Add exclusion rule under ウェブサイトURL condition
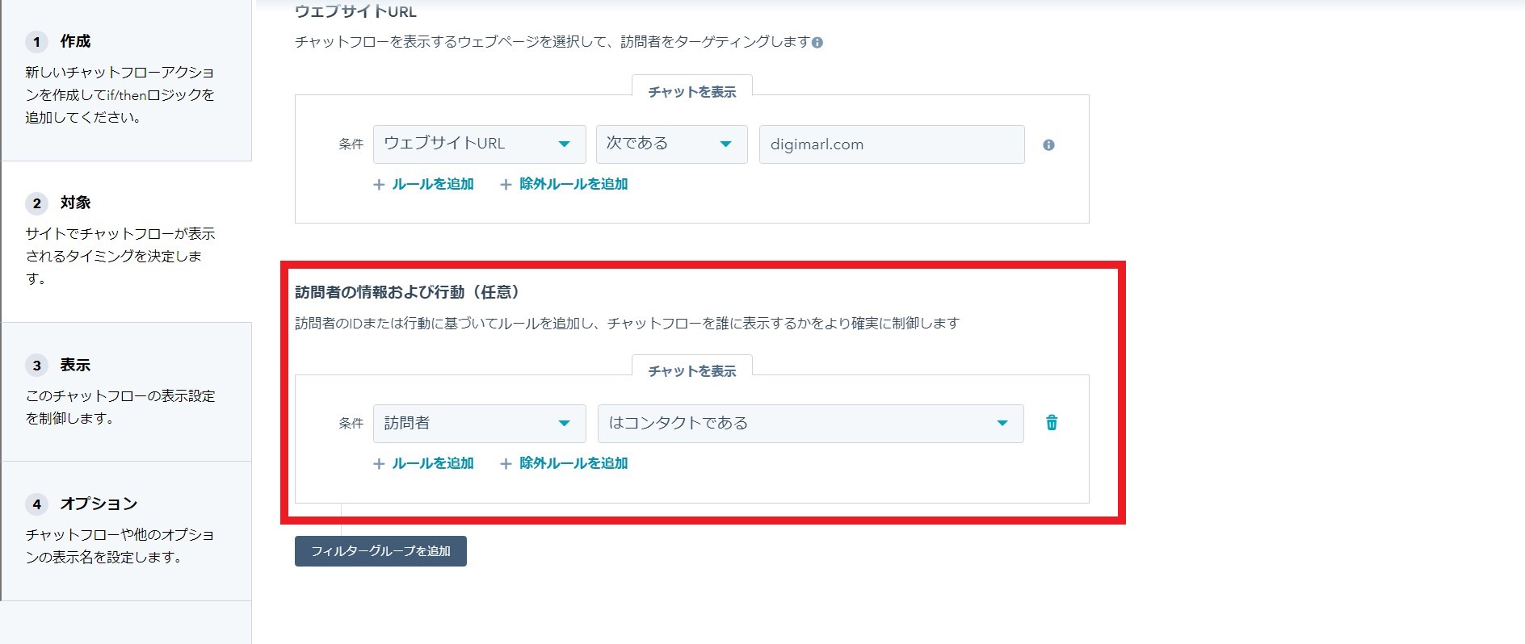Image resolution: width=1525 pixels, height=644 pixels. coord(564,184)
